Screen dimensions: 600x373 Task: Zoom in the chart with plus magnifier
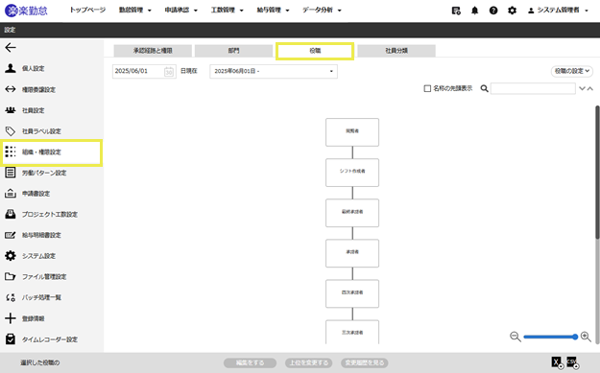tap(586, 337)
